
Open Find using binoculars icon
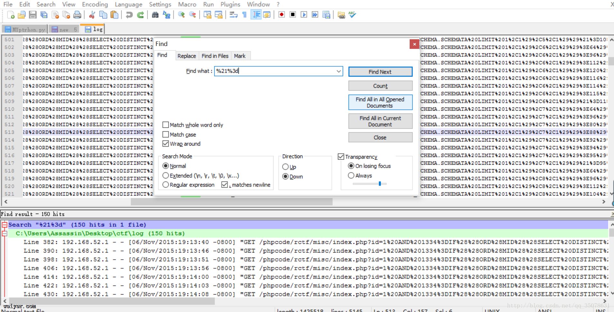point(155,15)
